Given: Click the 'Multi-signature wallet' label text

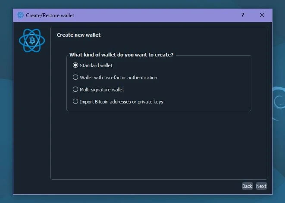Looking at the screenshot, I should click(x=102, y=90).
